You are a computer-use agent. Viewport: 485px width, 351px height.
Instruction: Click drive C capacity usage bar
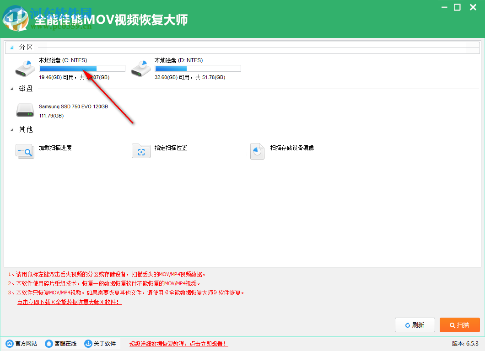point(82,68)
